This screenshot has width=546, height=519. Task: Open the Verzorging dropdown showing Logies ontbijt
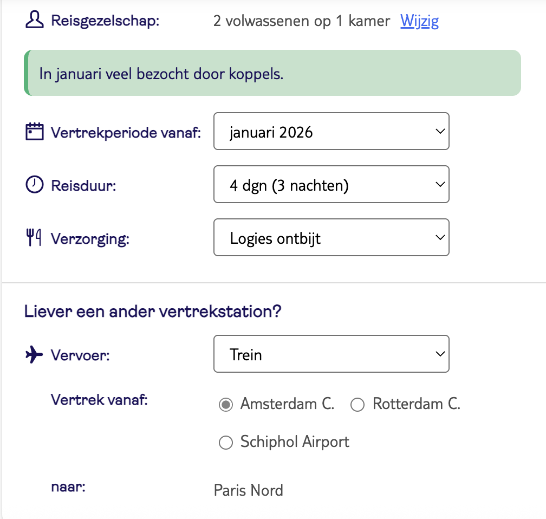click(x=331, y=237)
